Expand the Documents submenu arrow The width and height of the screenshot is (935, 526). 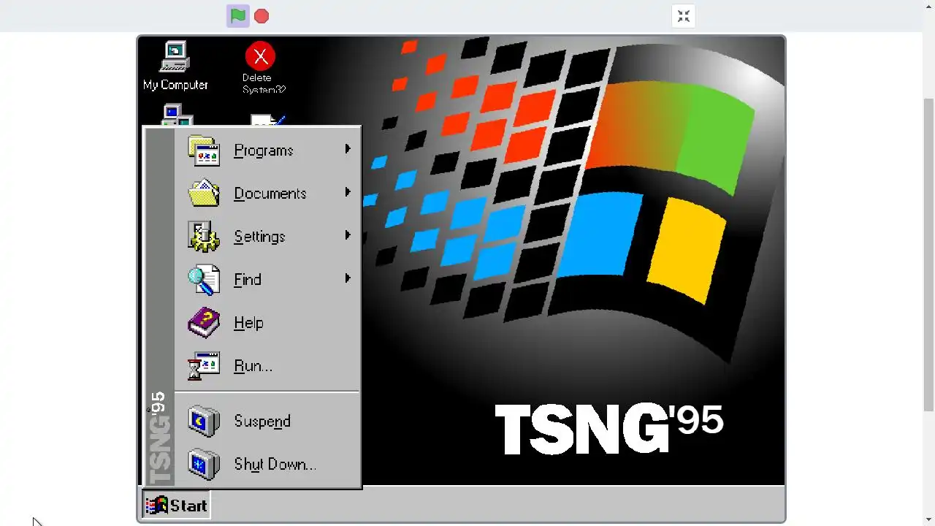348,192
